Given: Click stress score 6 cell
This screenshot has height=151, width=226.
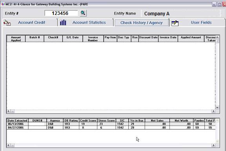Looking at the screenshot, I should click(x=106, y=127).
